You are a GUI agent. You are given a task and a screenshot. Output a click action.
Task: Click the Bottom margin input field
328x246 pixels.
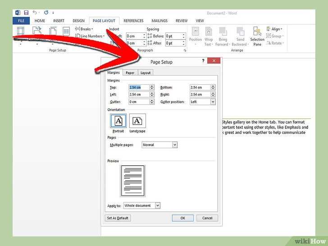tap(200, 87)
